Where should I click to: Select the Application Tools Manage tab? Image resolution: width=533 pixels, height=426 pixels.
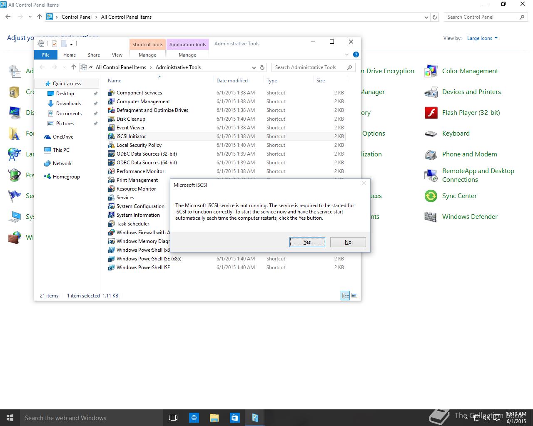[187, 55]
